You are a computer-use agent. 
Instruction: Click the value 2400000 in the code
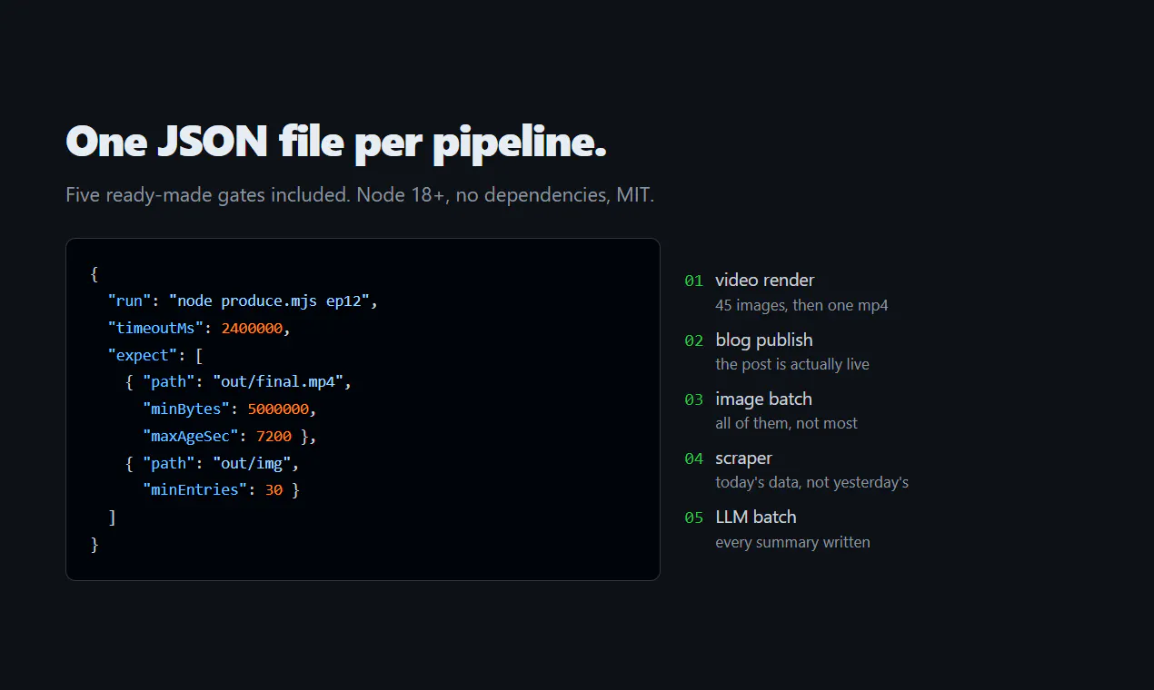tap(252, 328)
